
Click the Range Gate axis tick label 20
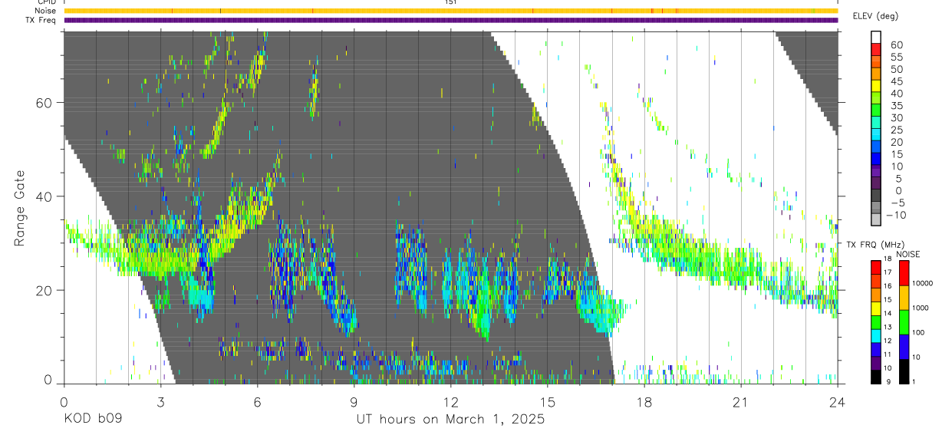tap(45, 290)
